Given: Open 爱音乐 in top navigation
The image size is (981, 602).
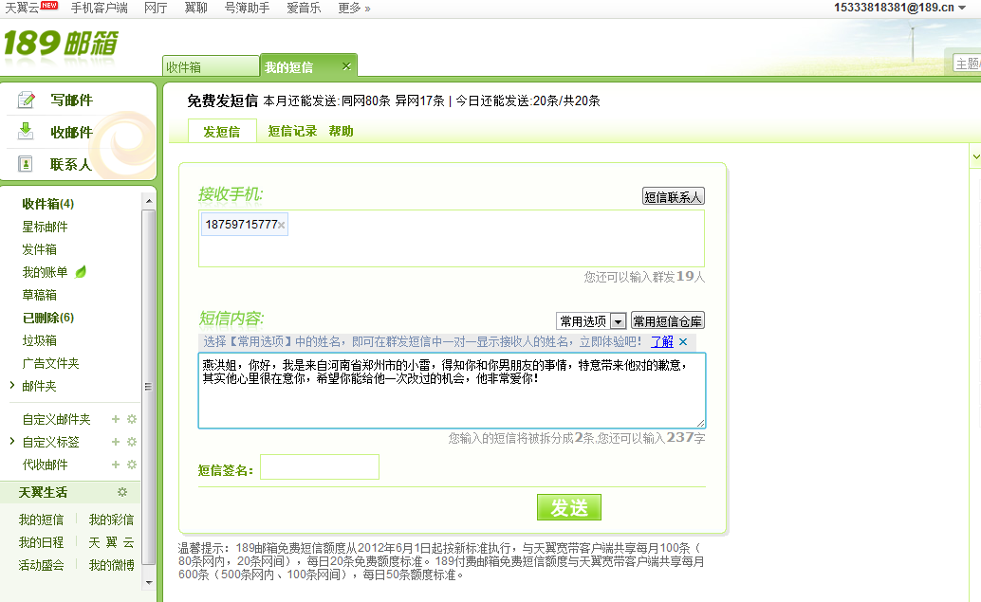Looking at the screenshot, I should click(304, 9).
